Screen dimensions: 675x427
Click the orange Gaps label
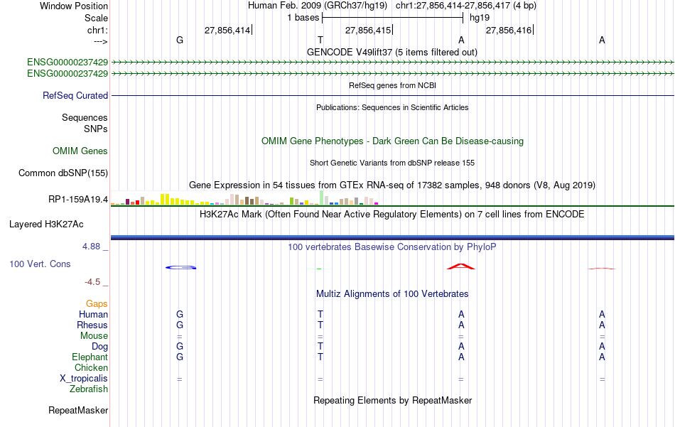(97, 304)
